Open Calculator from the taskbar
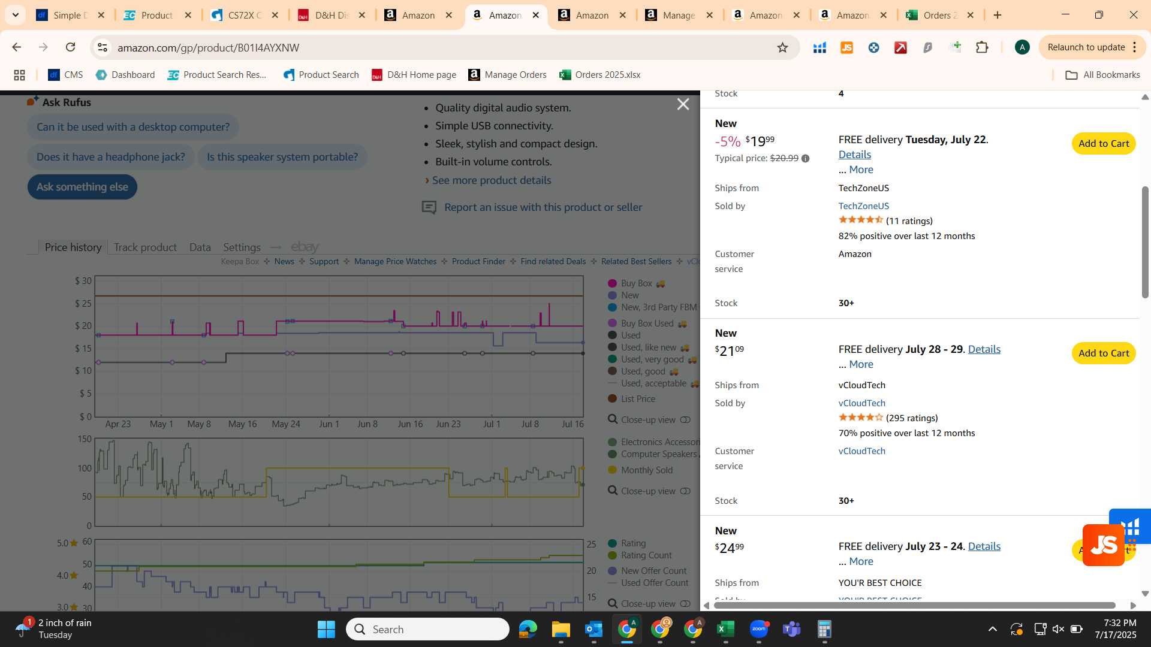Screen dimensions: 1151x647 coord(825,629)
